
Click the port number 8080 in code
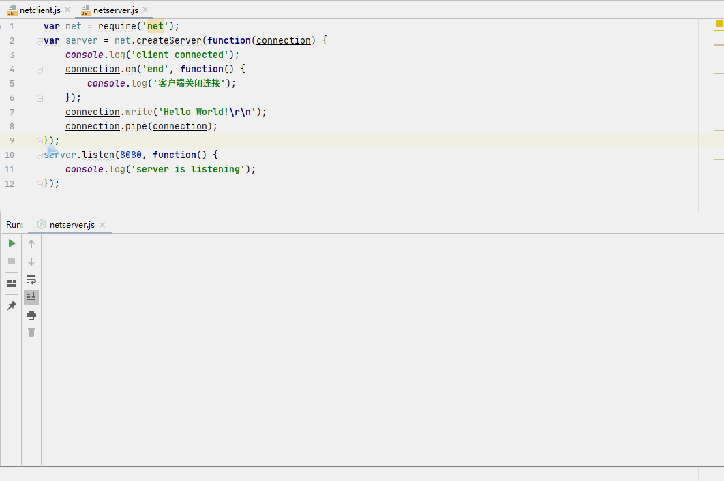coord(130,155)
